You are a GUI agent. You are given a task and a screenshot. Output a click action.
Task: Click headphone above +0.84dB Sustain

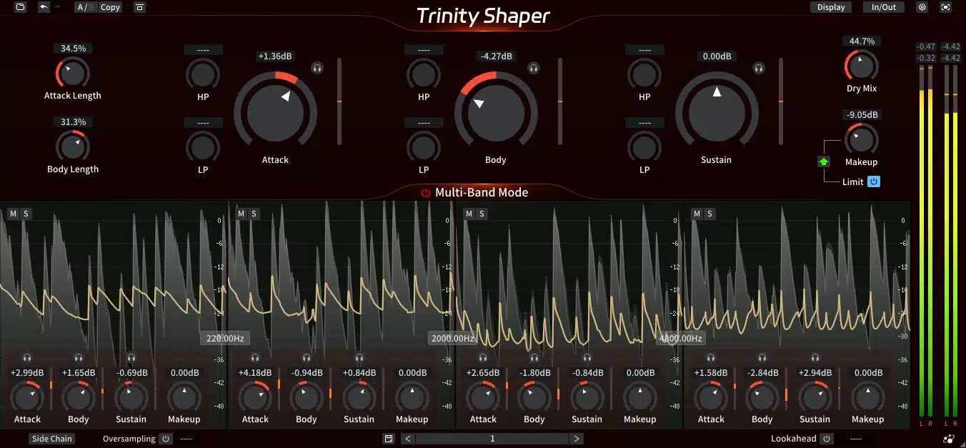(359, 357)
